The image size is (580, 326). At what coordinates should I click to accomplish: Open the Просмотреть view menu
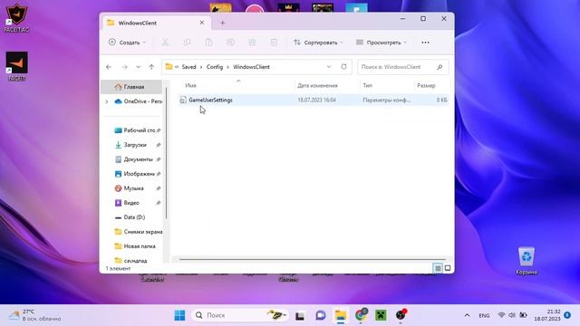(x=381, y=43)
